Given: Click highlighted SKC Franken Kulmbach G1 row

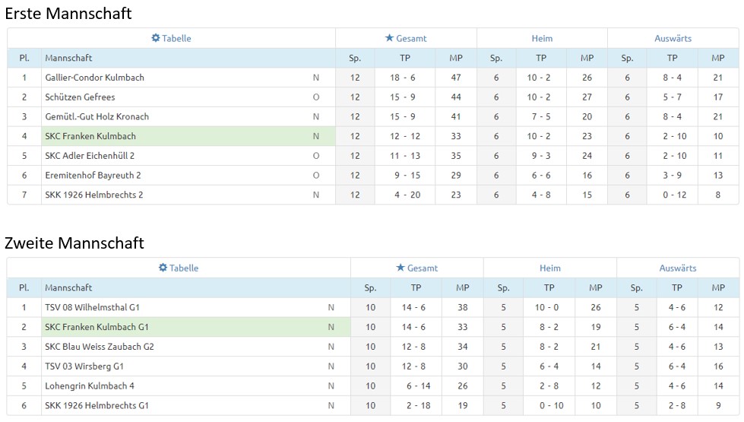Looking at the screenshot, I should (97, 327).
